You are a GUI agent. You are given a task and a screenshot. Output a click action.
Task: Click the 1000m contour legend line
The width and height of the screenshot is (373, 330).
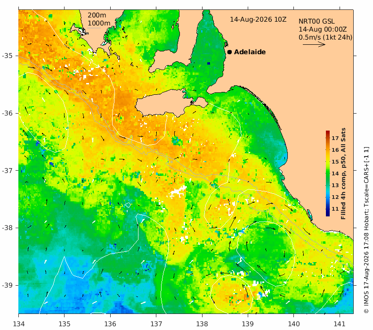point(94,28)
